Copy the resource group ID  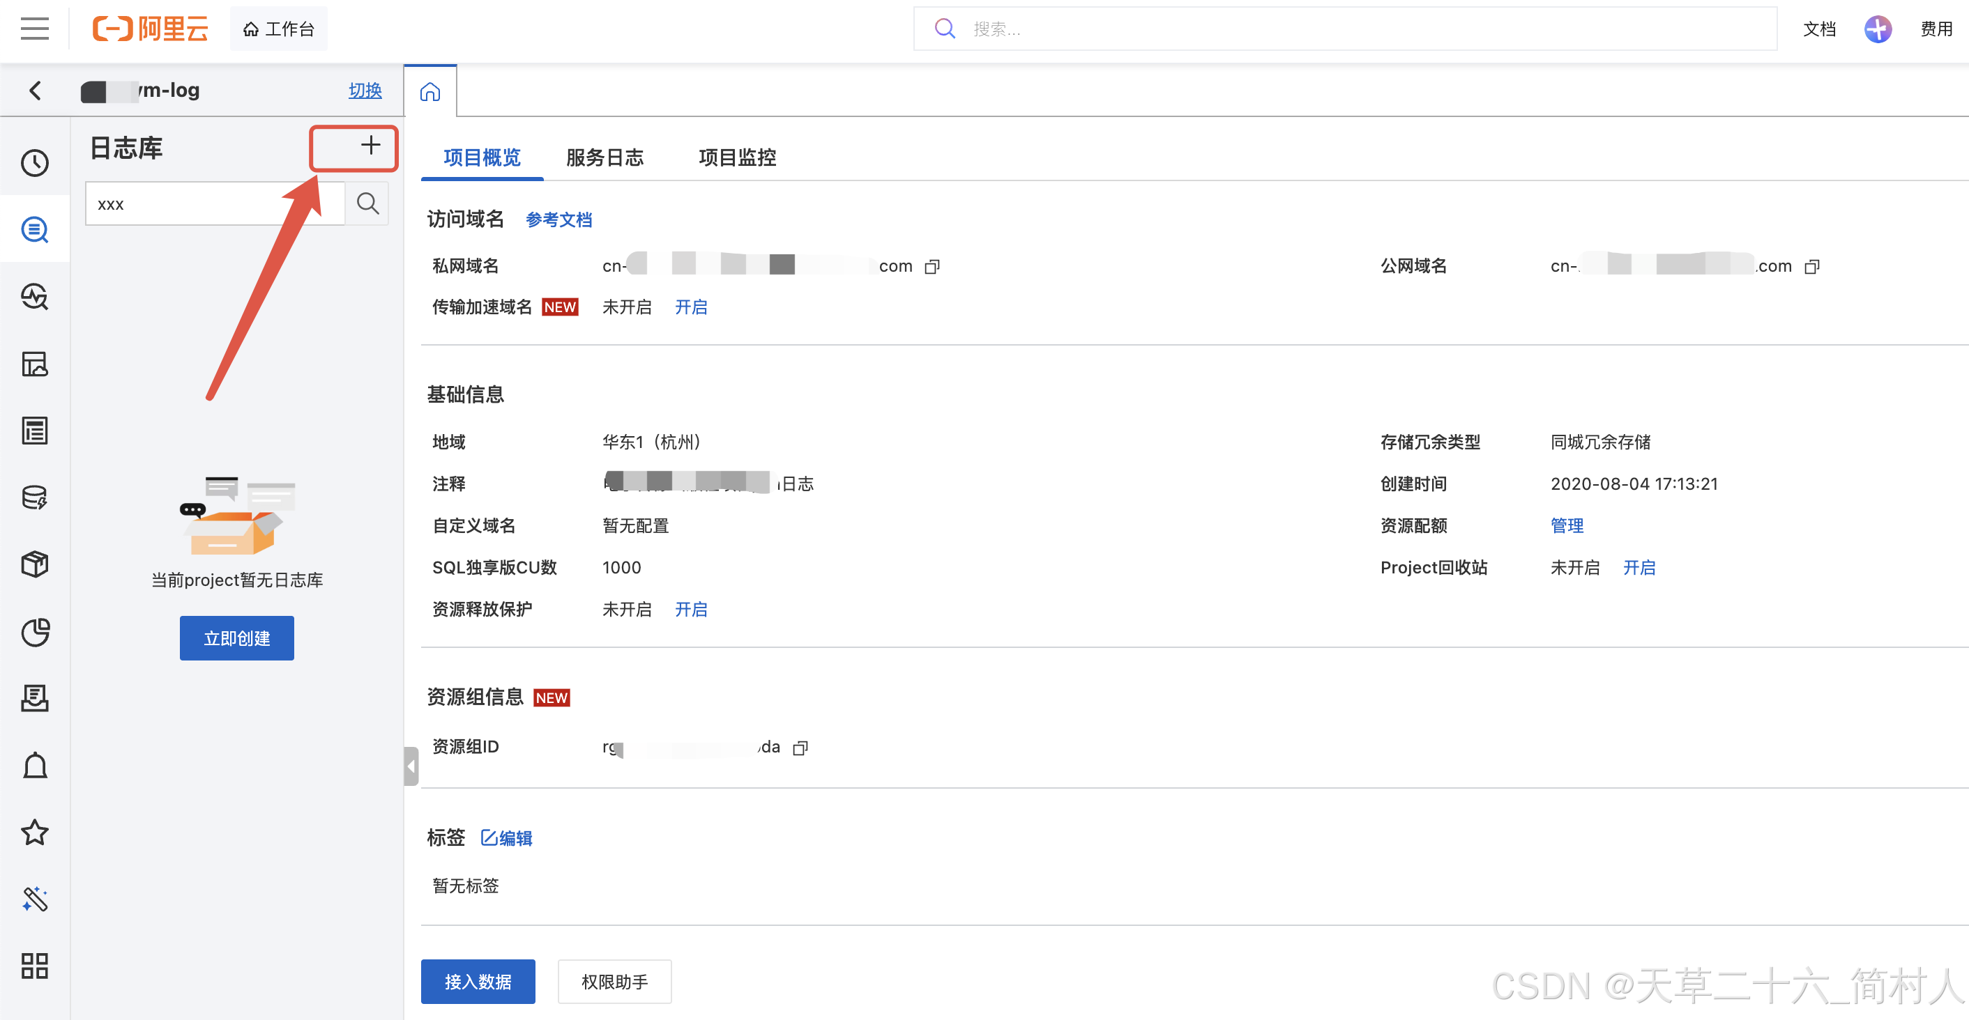tap(800, 748)
